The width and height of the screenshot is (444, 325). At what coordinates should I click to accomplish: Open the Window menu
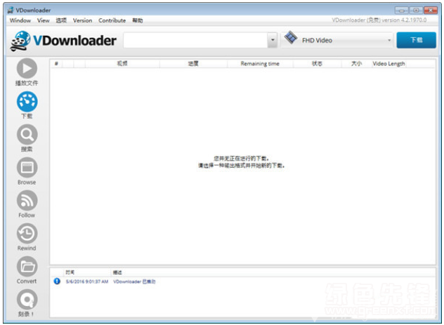tap(20, 20)
